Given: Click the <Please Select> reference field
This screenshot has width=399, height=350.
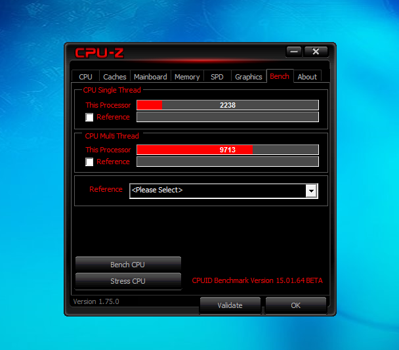Looking at the screenshot, I should click(x=224, y=190).
